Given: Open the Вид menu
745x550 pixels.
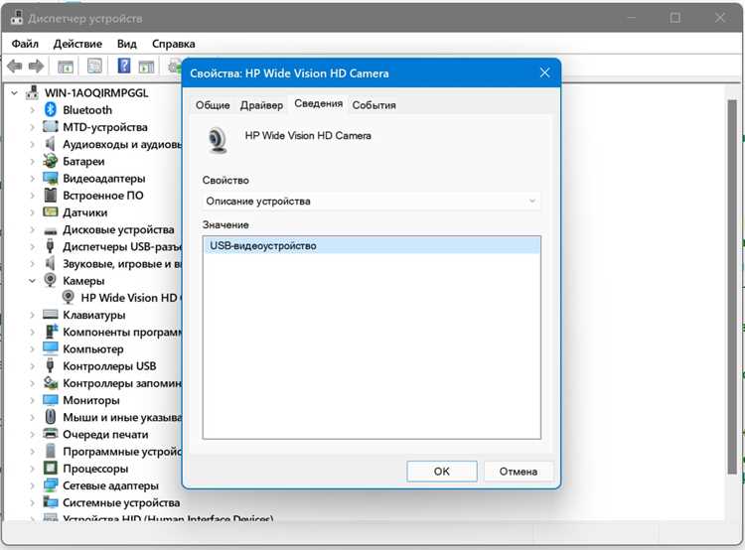Looking at the screenshot, I should pyautogui.click(x=127, y=44).
